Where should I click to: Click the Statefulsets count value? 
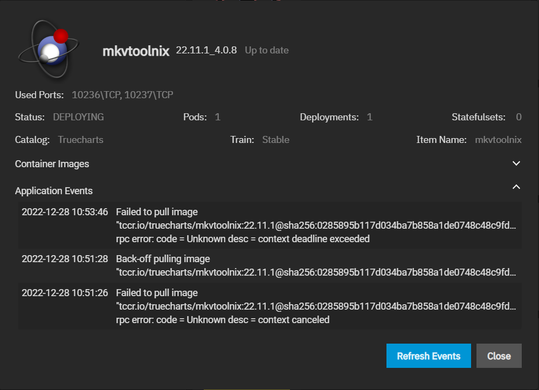pyautogui.click(x=519, y=117)
